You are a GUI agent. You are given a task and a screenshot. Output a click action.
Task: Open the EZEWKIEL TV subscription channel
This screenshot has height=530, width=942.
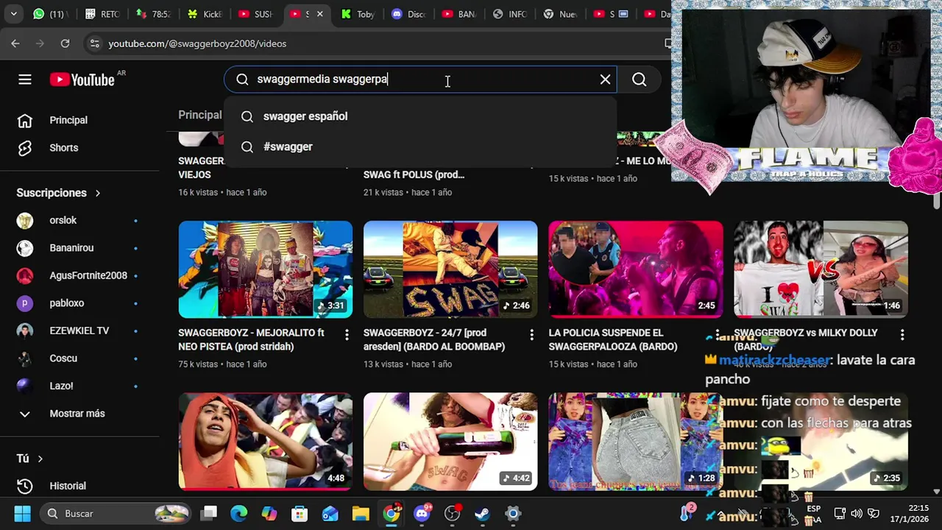point(79,331)
